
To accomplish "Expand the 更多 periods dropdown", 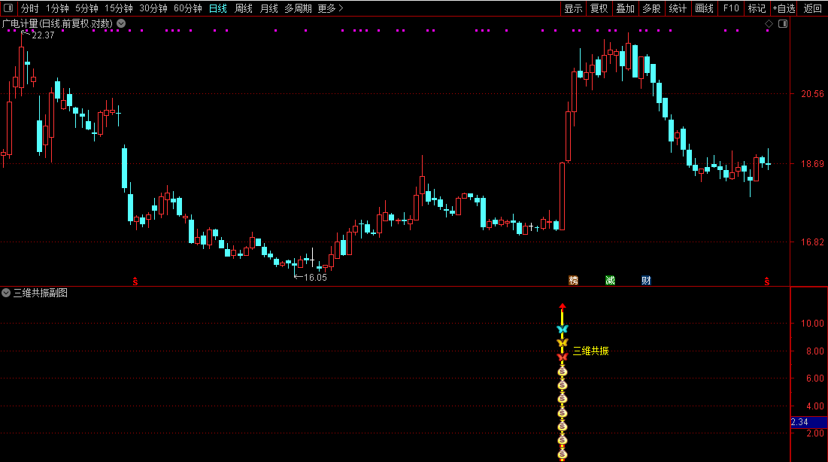I will [330, 8].
